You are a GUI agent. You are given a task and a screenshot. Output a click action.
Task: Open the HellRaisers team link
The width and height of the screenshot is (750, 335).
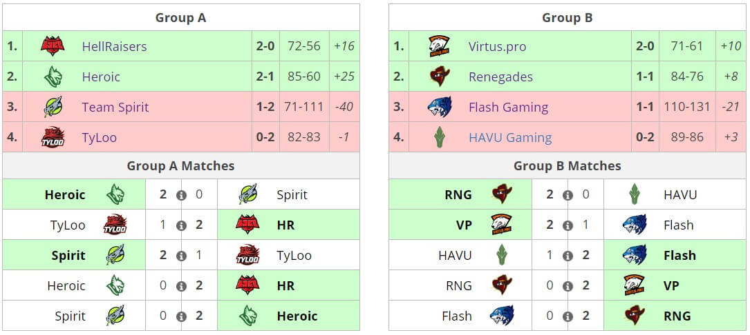[114, 47]
